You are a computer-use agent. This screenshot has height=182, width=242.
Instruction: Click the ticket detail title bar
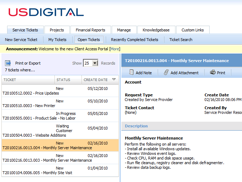pos(181,60)
